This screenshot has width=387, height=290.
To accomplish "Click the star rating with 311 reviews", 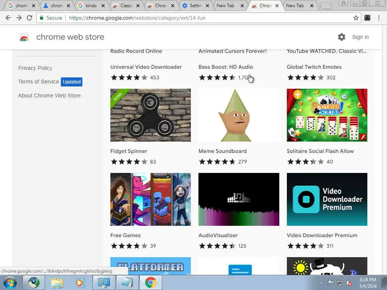I will (305, 246).
